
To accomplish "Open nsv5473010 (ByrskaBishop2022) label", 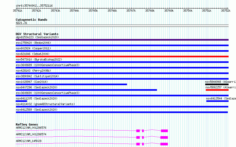I will [x=39, y=59].
